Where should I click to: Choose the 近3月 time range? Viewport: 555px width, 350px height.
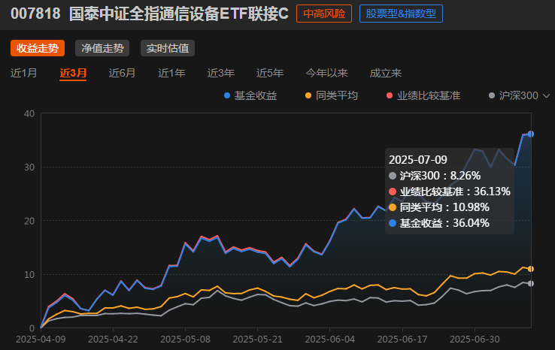[x=73, y=73]
